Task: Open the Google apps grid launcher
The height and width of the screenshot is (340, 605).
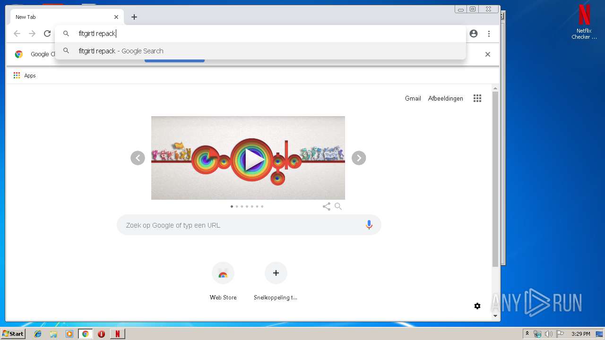Action: point(477,98)
